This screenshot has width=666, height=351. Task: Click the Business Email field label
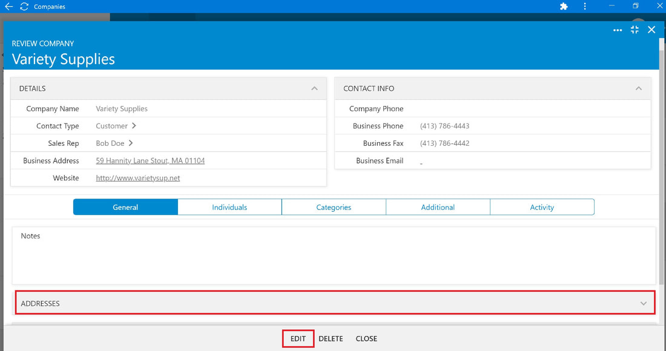[x=380, y=160]
